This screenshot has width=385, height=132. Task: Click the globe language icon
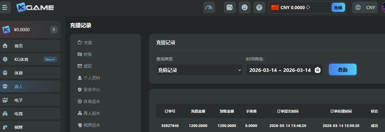358,8
